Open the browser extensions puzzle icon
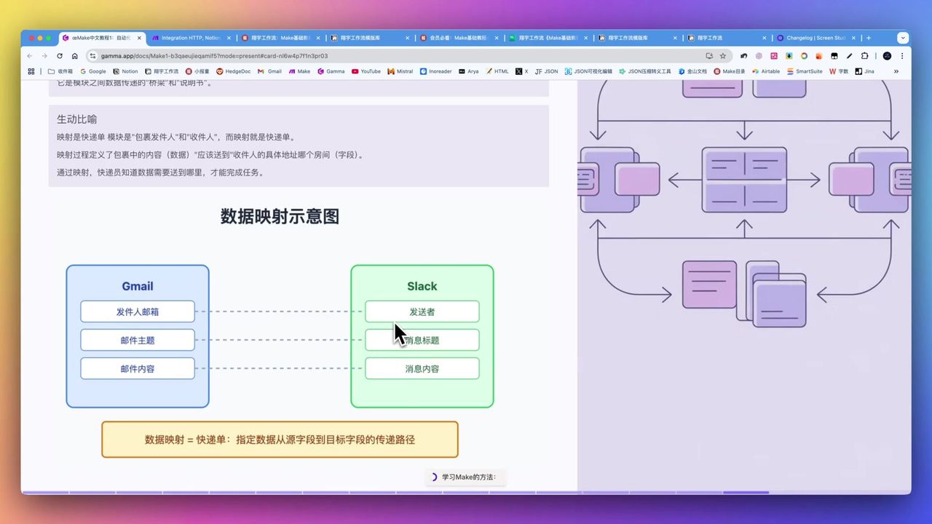 (x=864, y=56)
